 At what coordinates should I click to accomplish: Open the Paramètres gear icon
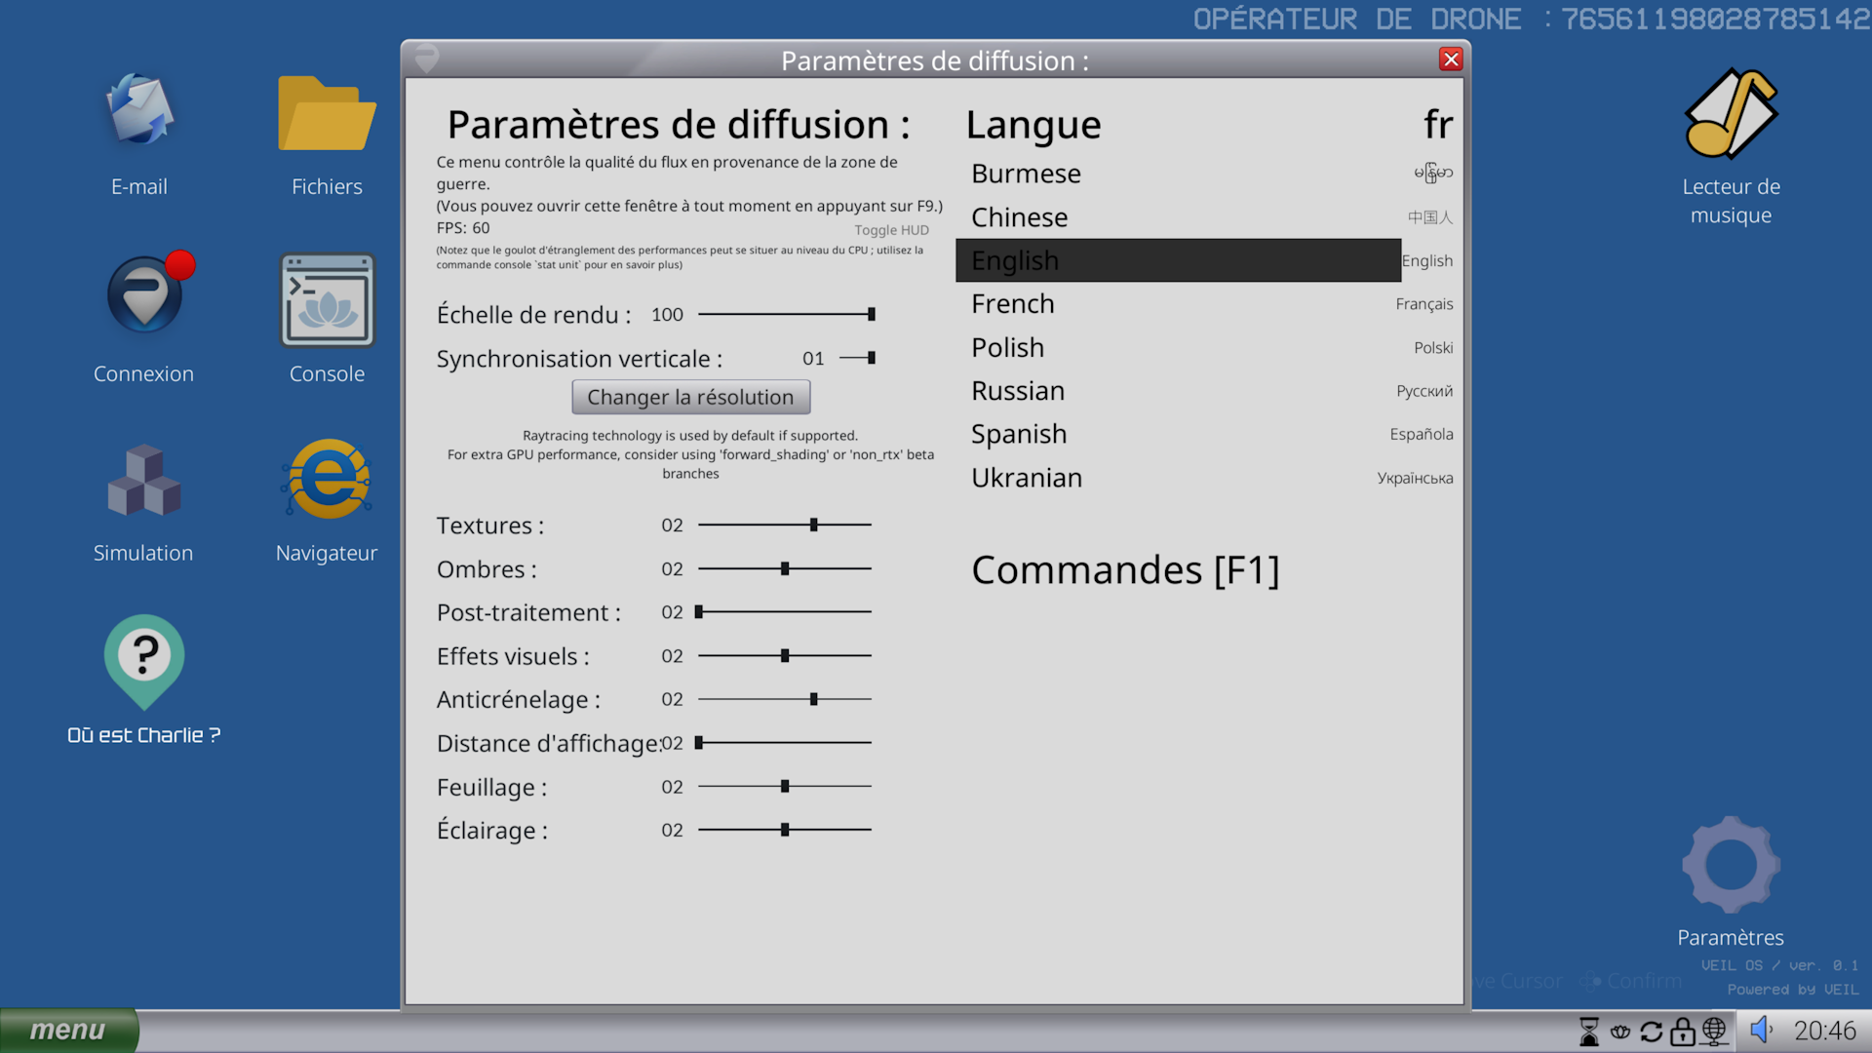[1731, 865]
